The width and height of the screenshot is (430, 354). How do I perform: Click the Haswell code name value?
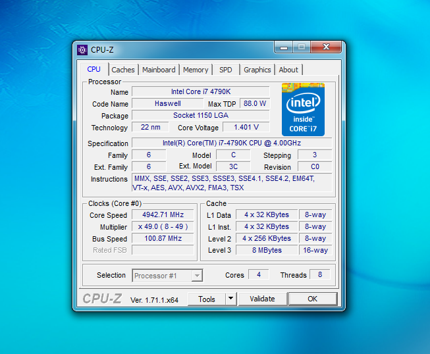(x=168, y=103)
